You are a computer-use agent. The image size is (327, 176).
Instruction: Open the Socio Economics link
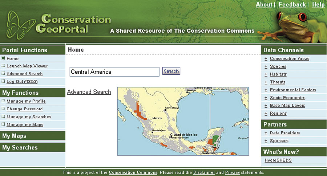coord(288,98)
